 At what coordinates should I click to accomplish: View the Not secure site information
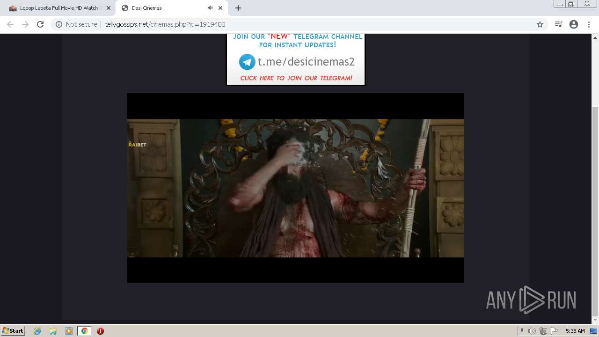point(76,24)
